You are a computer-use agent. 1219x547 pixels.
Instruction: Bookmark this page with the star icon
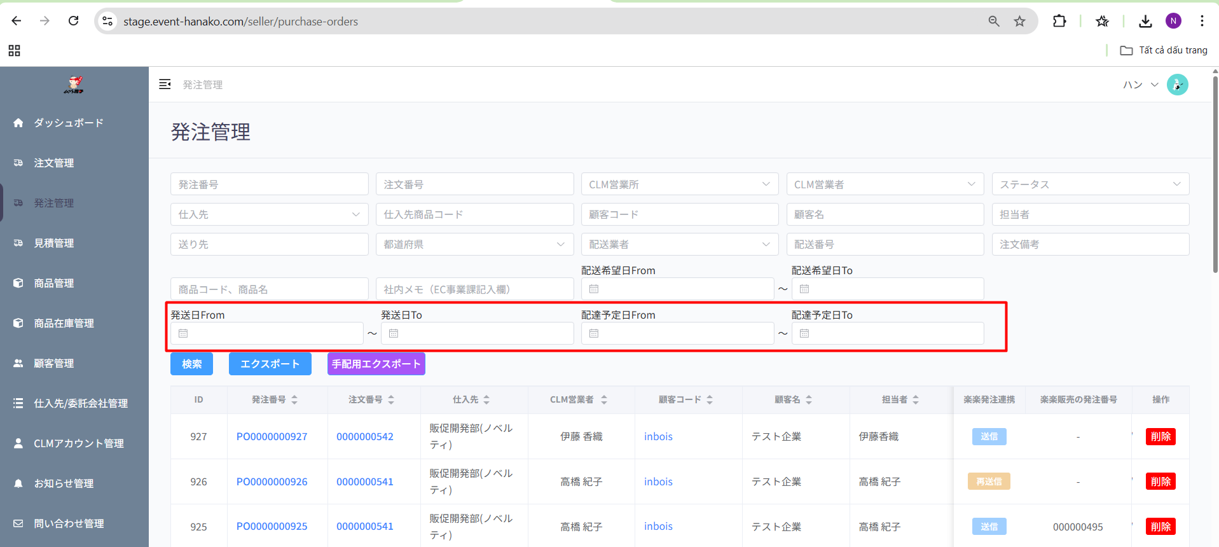1019,22
